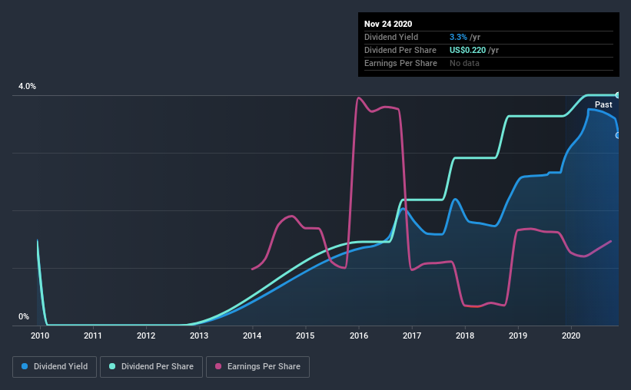Viewport: 631px width, 390px height.
Task: Click the 2020 year label
Action: pyautogui.click(x=571, y=335)
